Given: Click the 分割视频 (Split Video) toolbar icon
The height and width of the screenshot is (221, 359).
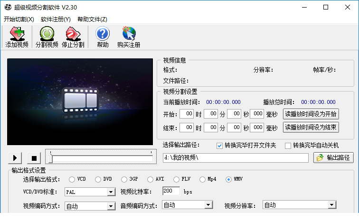Looking at the screenshot, I should (x=47, y=37).
